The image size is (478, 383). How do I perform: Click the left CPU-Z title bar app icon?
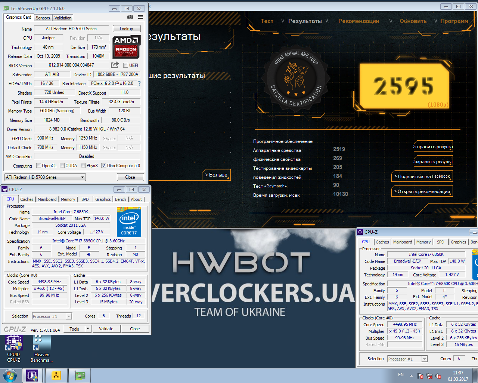(x=4, y=189)
